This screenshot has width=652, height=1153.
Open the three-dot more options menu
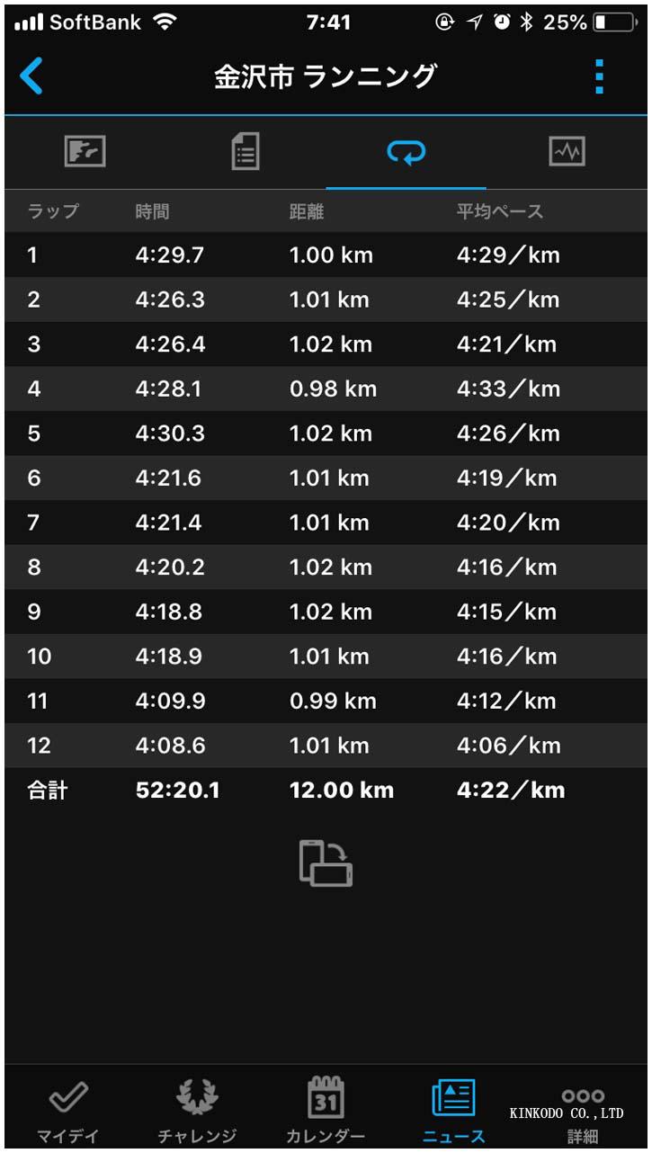click(x=599, y=77)
